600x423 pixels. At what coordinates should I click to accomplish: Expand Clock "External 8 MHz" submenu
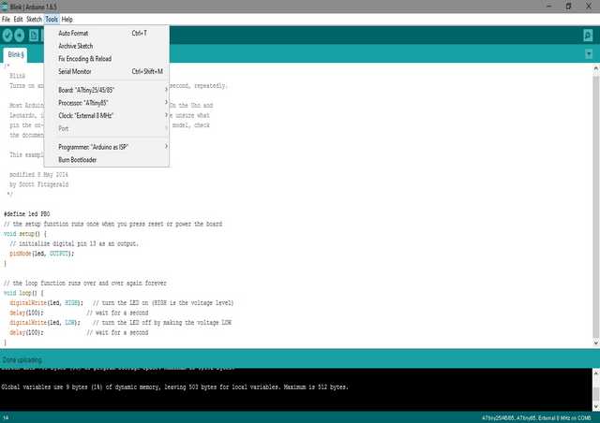(x=106, y=115)
